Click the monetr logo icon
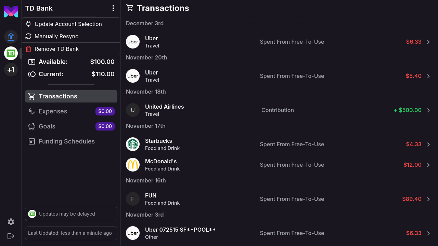This screenshot has height=246, width=438. (x=11, y=12)
